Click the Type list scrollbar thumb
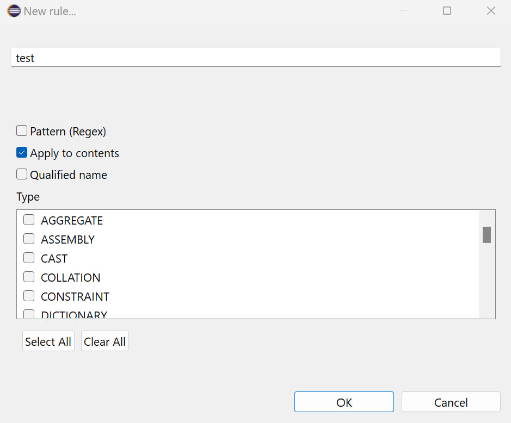This screenshot has height=423, width=511. click(x=487, y=235)
